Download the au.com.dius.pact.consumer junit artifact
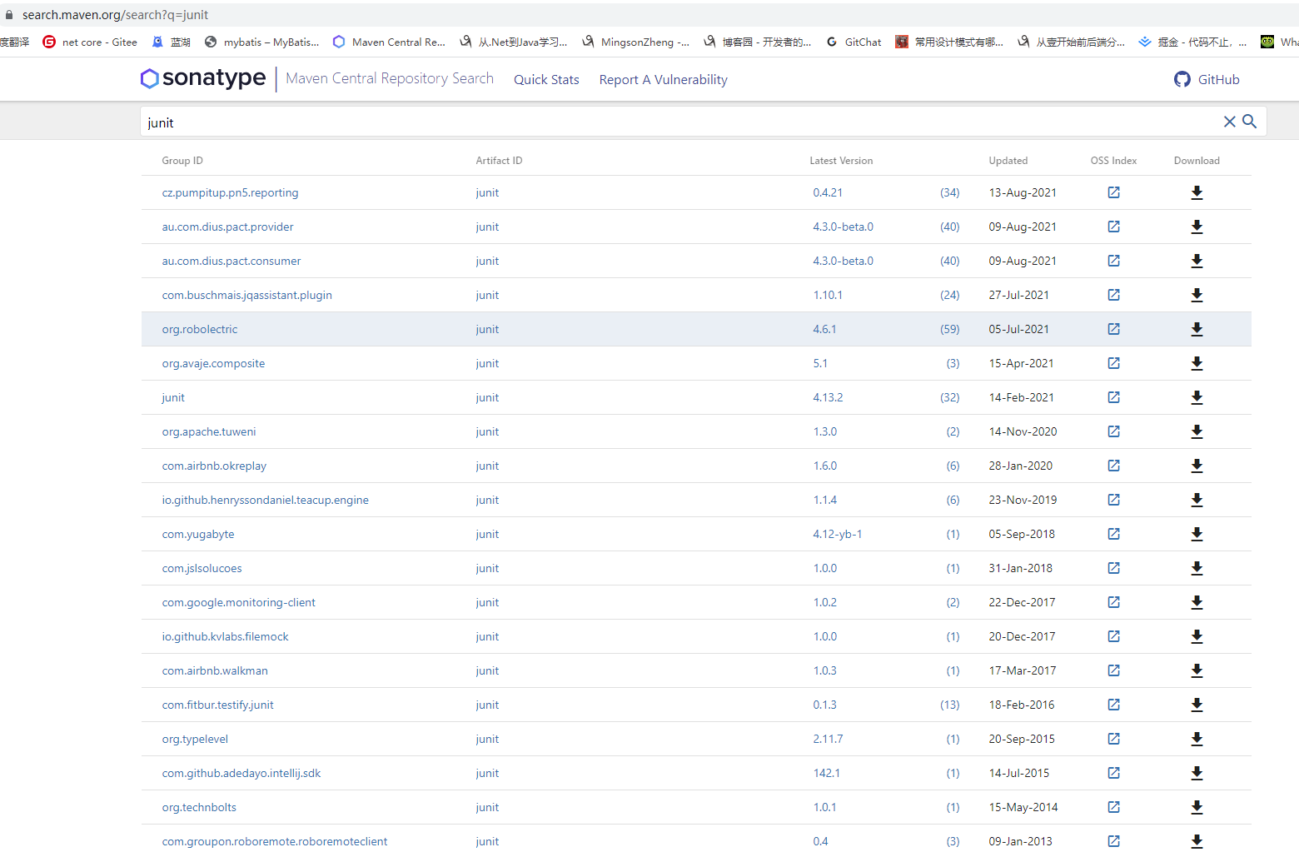The image size is (1299, 857). [1197, 261]
